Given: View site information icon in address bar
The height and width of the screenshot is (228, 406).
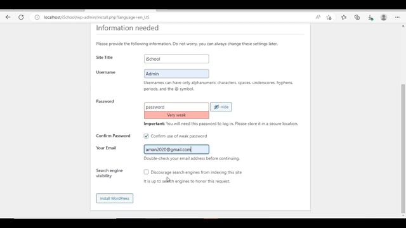Looking at the screenshot, I should [37, 17].
